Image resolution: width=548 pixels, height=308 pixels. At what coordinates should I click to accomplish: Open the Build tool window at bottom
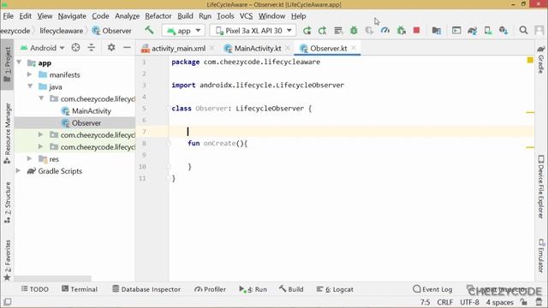291,289
